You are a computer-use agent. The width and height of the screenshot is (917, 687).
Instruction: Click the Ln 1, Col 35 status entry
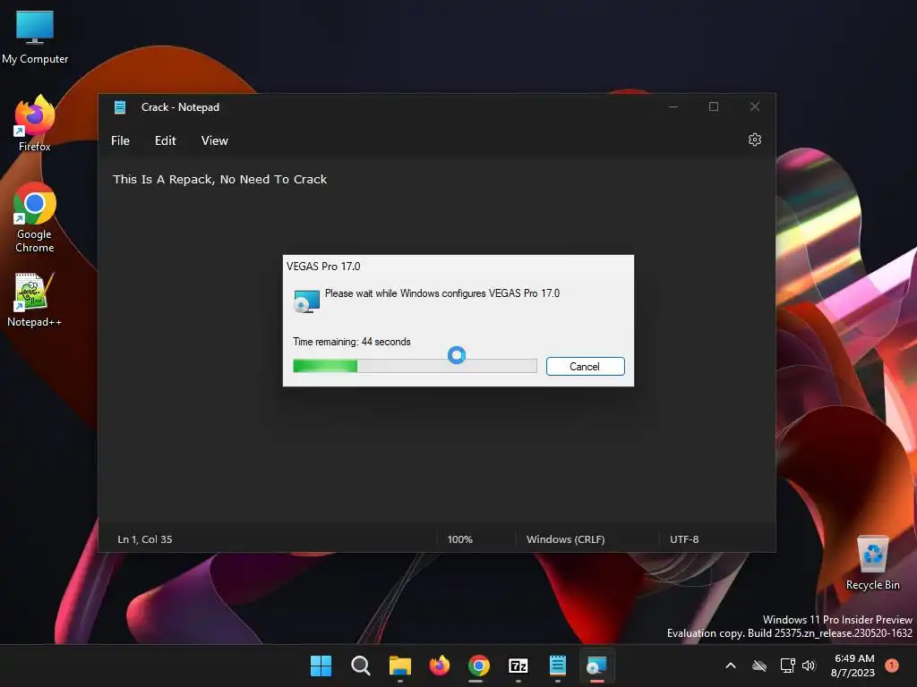tap(145, 539)
